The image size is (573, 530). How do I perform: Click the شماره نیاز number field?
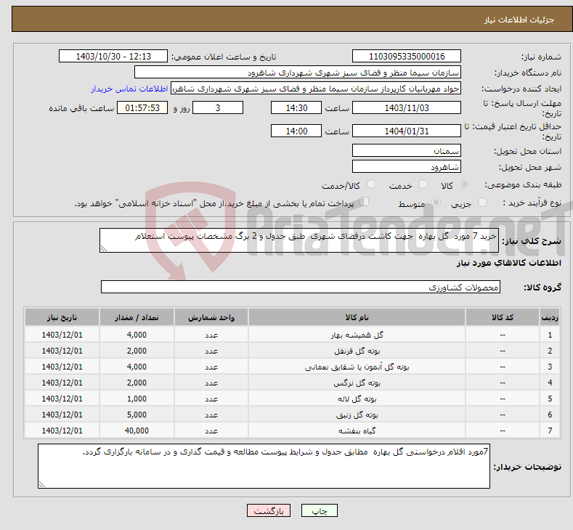click(x=407, y=56)
